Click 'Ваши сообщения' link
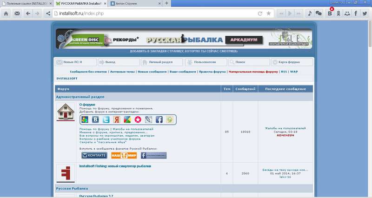 tap(183, 72)
